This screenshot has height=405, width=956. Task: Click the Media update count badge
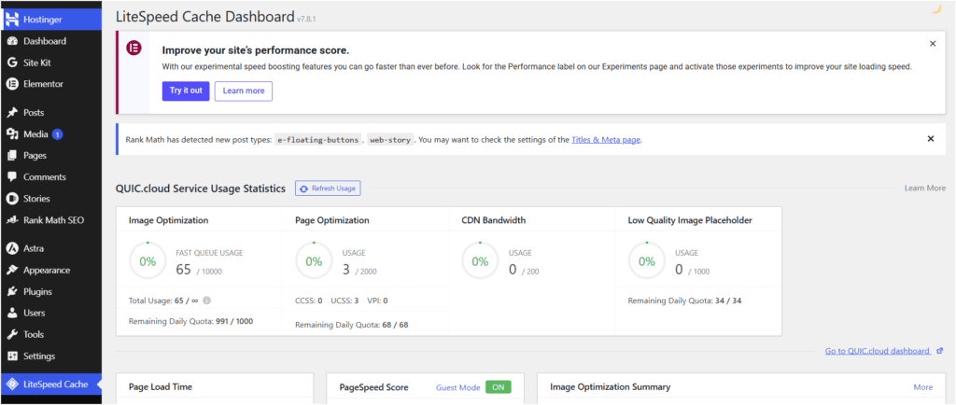(x=57, y=134)
